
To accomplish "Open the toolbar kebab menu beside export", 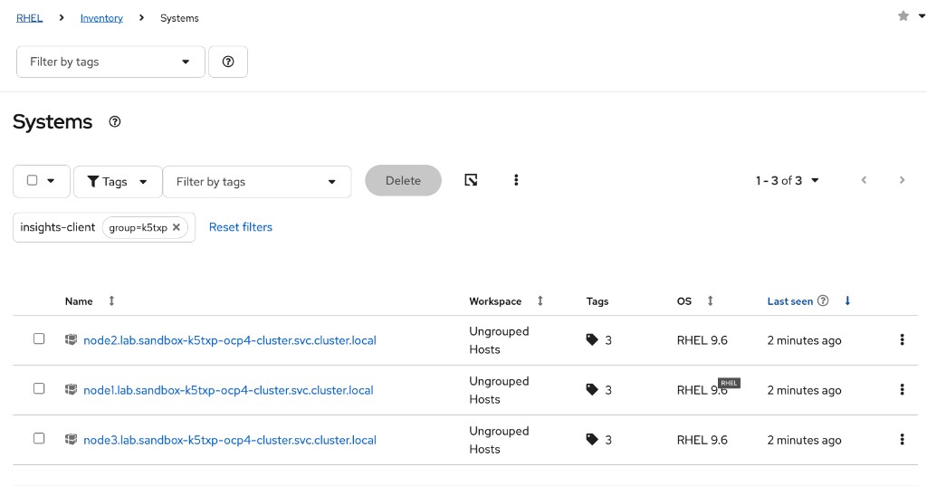I will click(516, 180).
